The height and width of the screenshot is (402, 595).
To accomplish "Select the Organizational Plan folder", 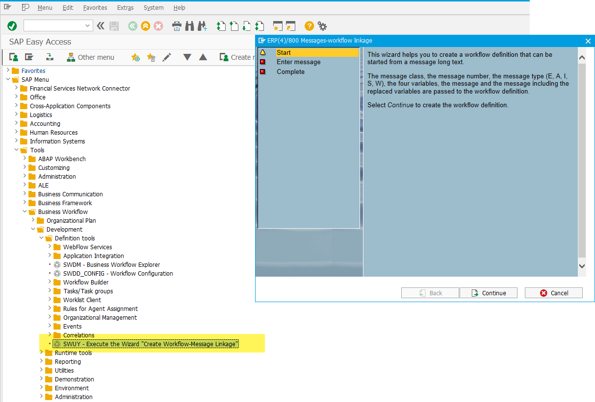I will coord(71,221).
